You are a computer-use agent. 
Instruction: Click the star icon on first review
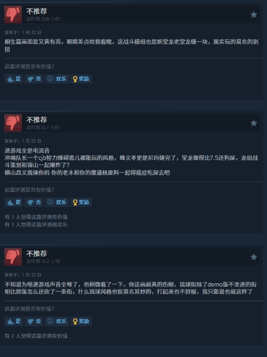point(253,15)
